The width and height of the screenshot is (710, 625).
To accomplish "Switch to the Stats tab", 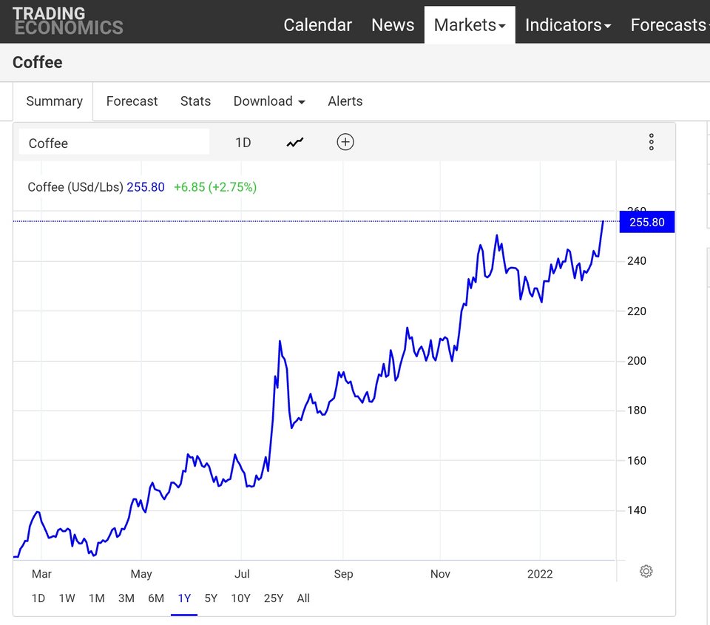I will [195, 101].
